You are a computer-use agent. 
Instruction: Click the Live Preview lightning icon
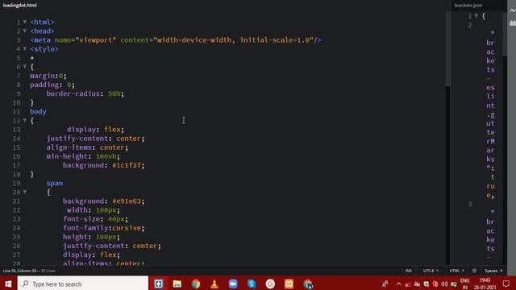(513, 10)
